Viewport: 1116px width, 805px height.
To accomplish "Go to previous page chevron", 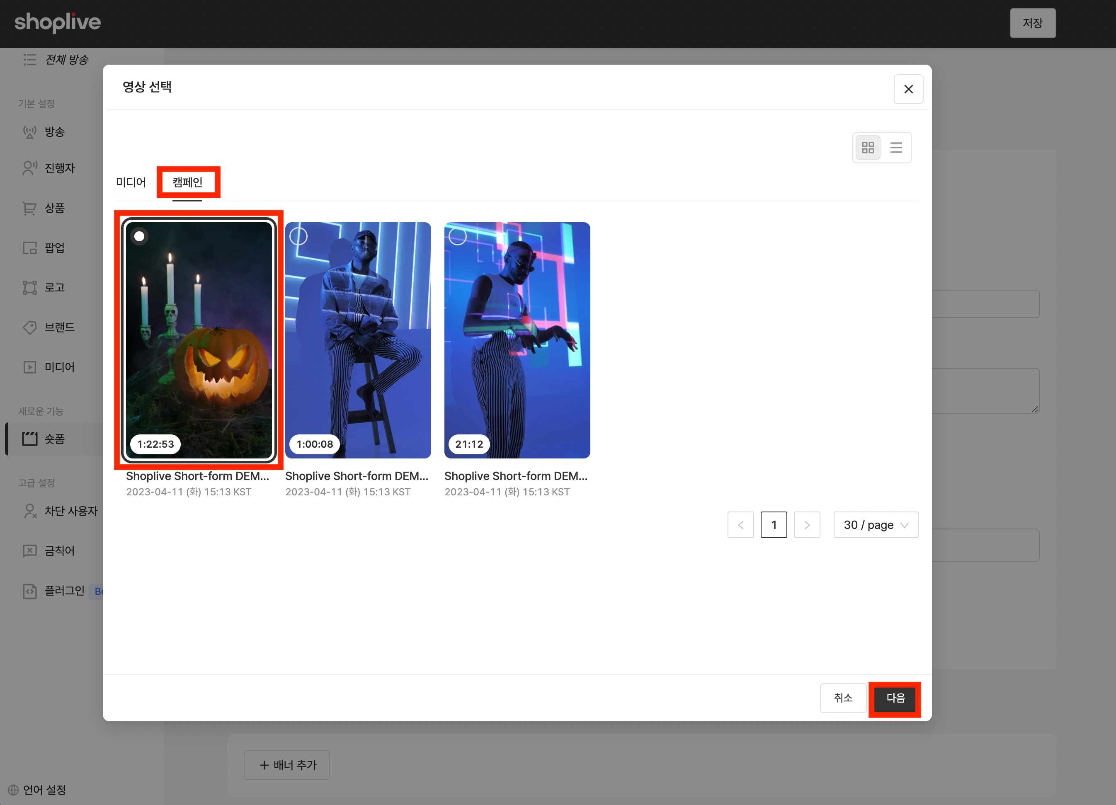I will point(740,525).
